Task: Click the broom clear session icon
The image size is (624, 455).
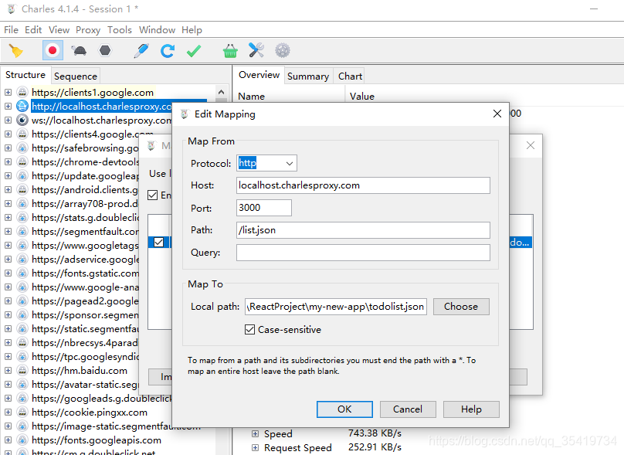Action: [16, 50]
